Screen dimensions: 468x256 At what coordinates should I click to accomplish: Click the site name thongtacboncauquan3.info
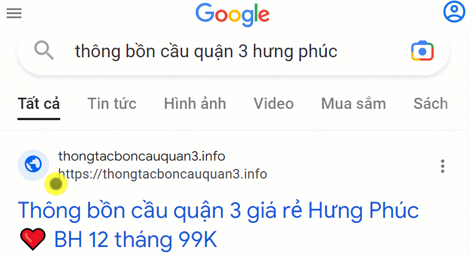point(142,156)
